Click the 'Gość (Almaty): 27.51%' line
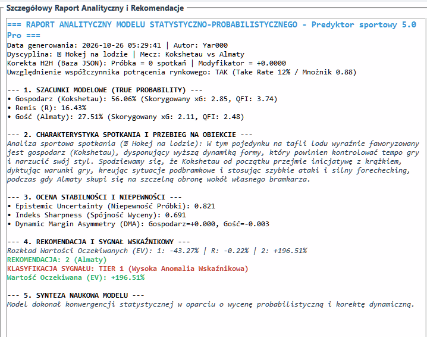This screenshot has width=427, height=337. click(x=125, y=117)
